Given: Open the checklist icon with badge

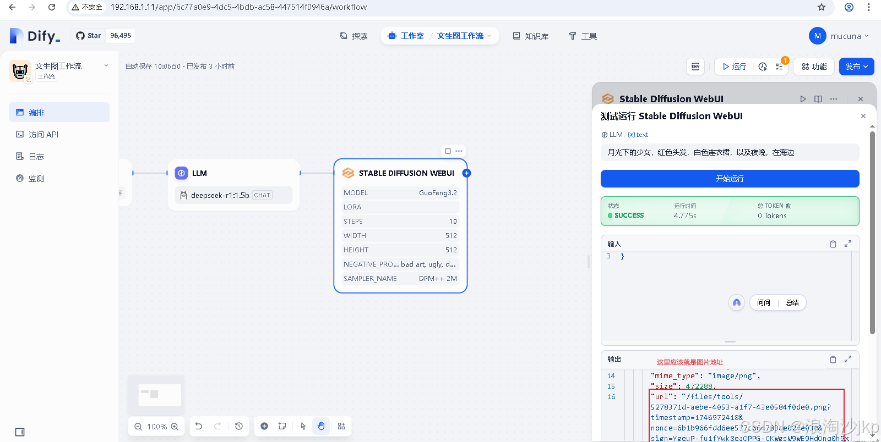Looking at the screenshot, I should (779, 67).
